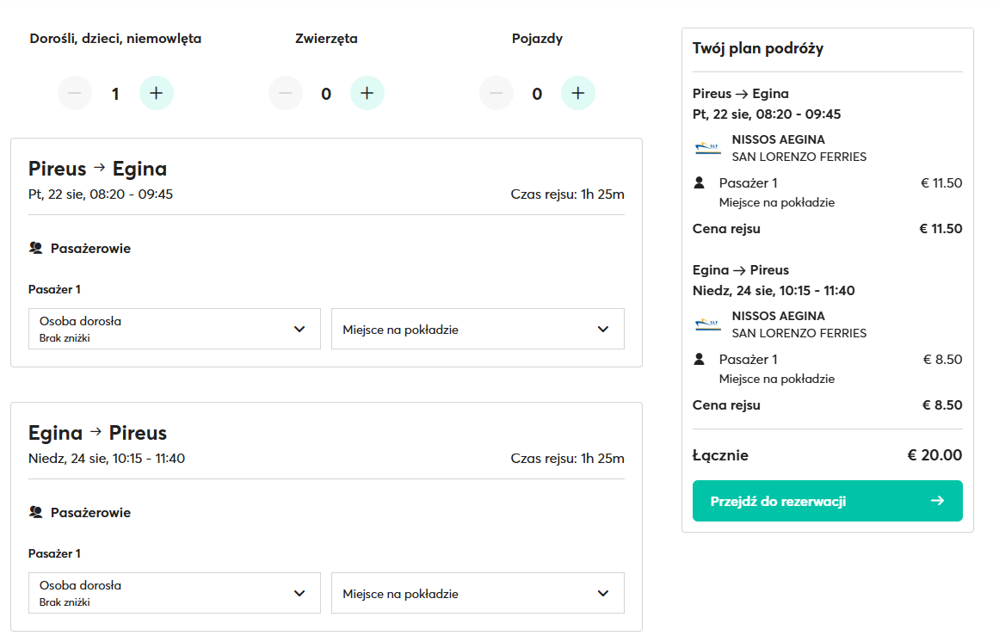Open Osoba dorosła dropdown for Pireus–Egina trip
The width and height of the screenshot is (999, 642).
174,329
